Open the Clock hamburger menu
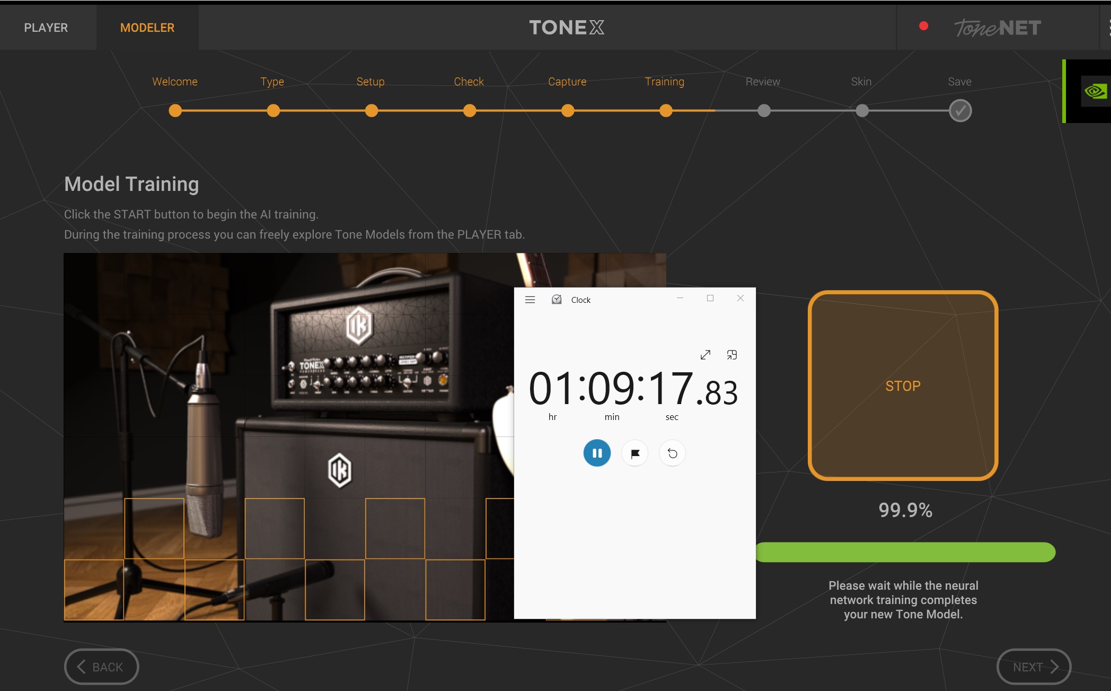The width and height of the screenshot is (1111, 691). tap(530, 300)
